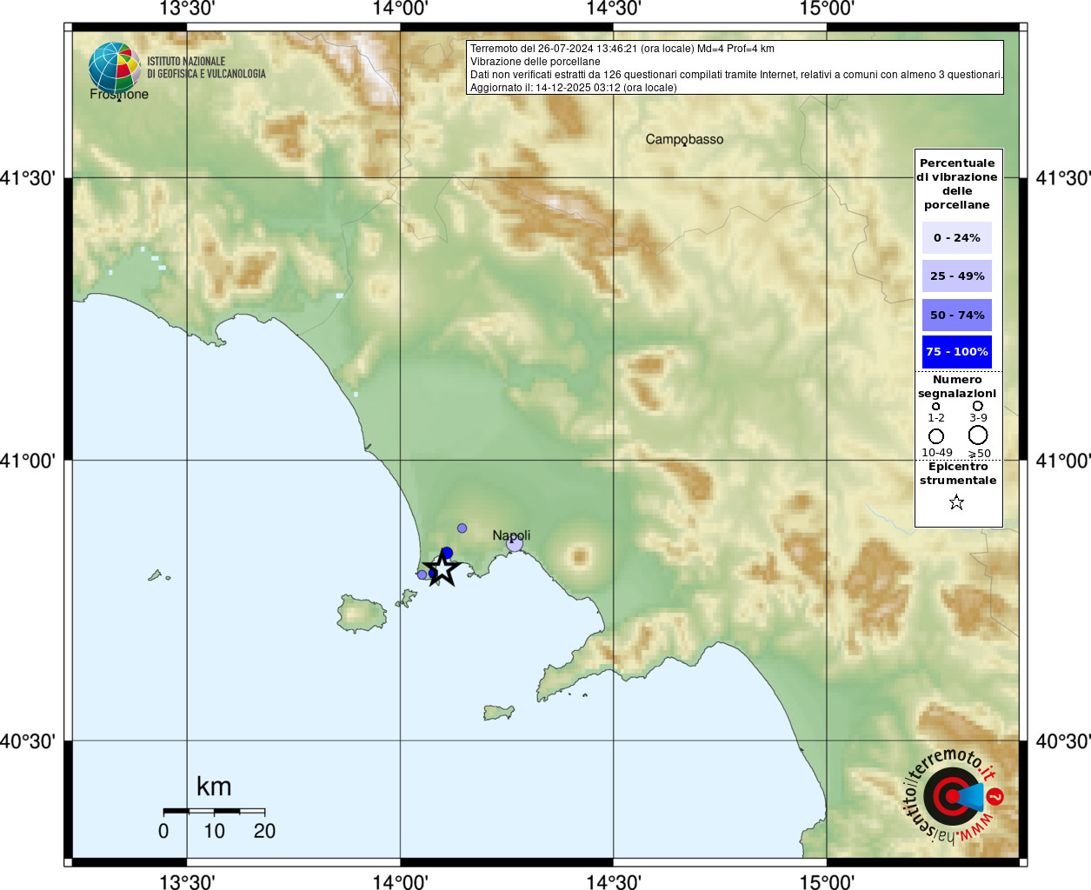Select the 50 - 74% legend swatch
The image size is (1091, 890).
tap(956, 315)
